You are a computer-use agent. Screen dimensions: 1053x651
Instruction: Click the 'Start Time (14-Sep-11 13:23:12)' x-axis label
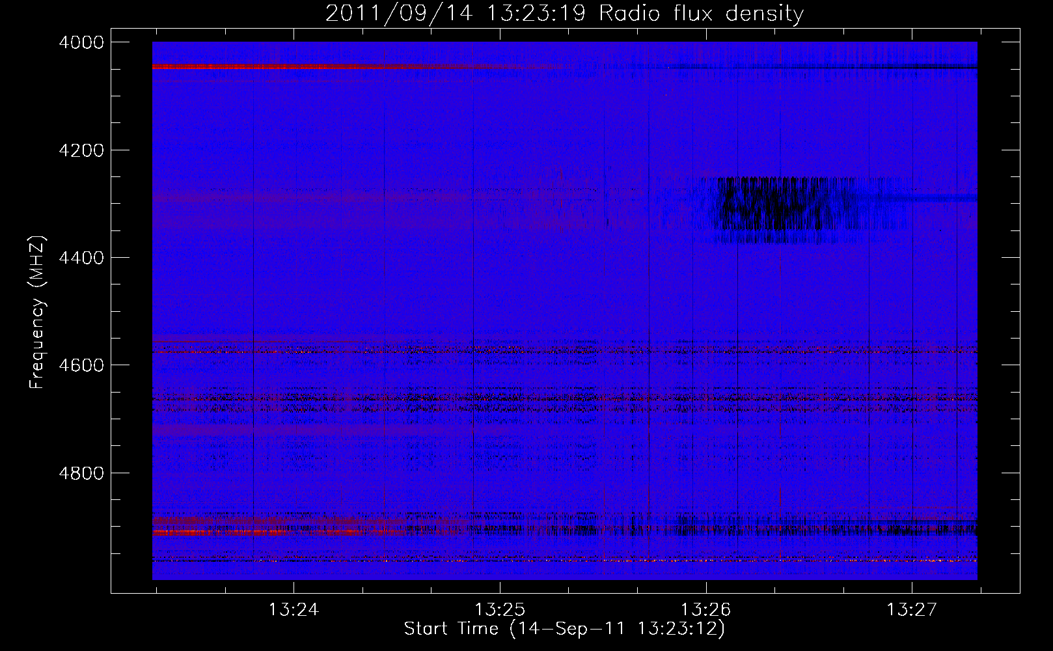coord(564,629)
